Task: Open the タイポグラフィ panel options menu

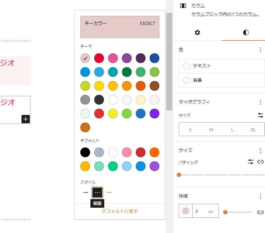Action: point(260,102)
